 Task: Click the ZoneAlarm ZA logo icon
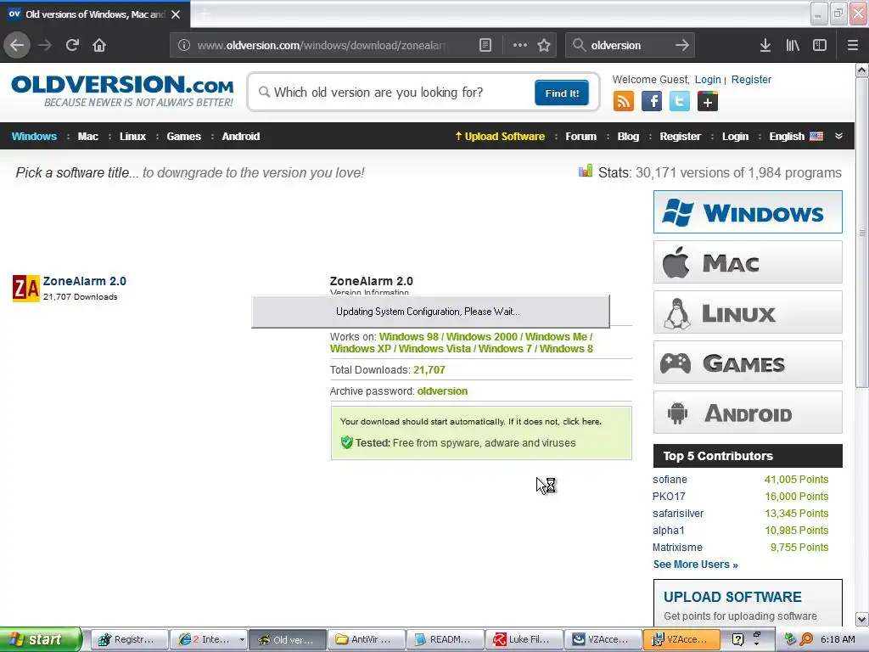pos(26,289)
